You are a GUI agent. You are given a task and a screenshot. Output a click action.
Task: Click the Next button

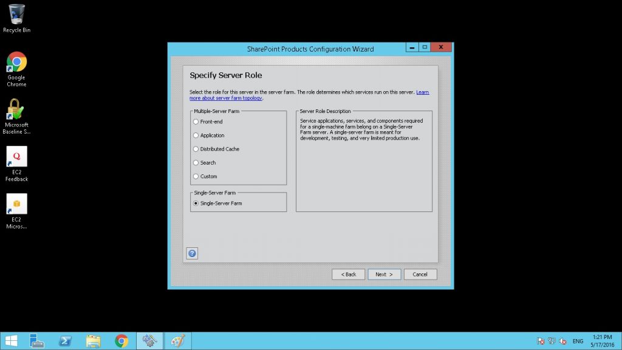384,274
